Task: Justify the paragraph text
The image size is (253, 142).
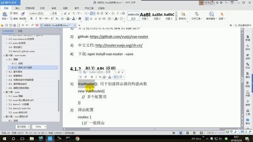Action: [x=100, y=19]
